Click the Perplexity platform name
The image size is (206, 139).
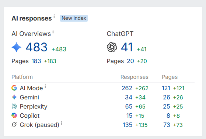click(x=34, y=106)
